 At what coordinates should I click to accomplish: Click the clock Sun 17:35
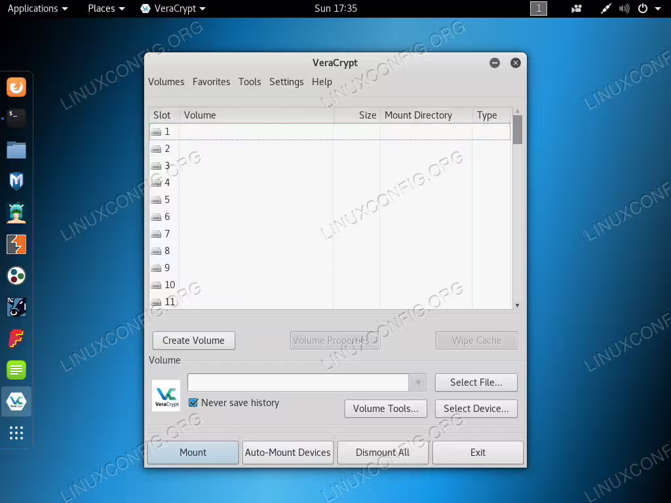[x=335, y=9]
